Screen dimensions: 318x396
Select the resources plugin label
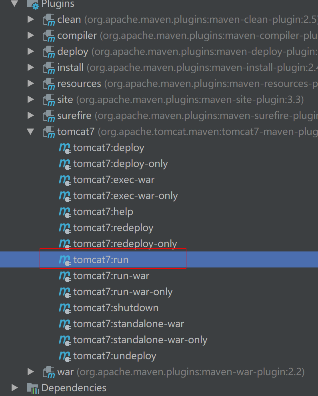pyautogui.click(x=79, y=84)
